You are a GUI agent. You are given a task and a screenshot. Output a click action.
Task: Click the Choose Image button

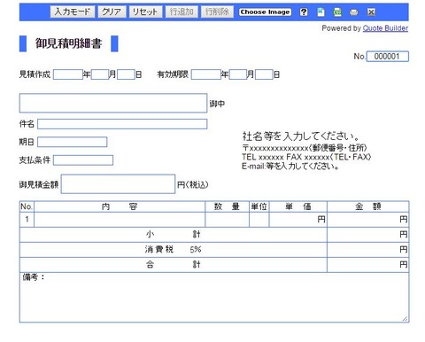265,12
